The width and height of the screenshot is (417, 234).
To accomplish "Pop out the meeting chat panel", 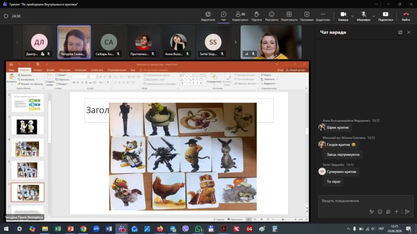I will [400, 32].
